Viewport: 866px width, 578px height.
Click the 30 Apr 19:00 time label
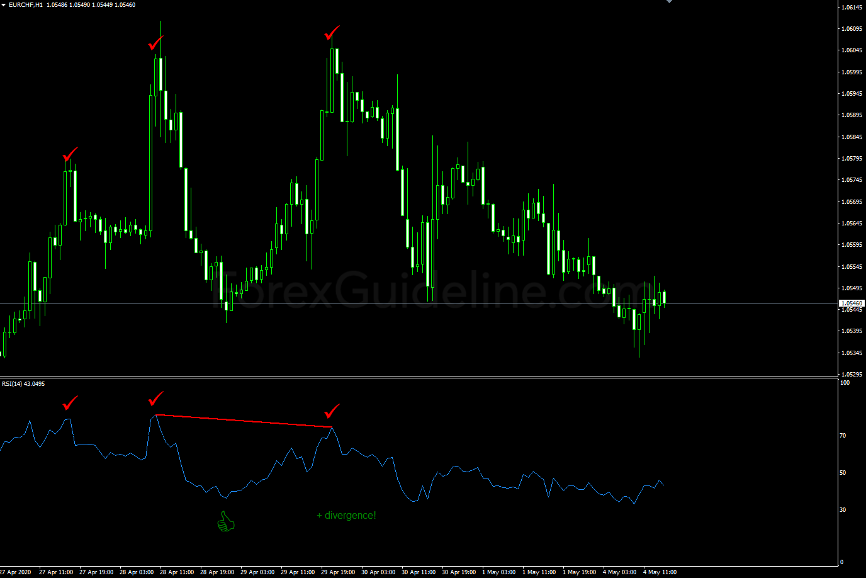click(x=459, y=572)
